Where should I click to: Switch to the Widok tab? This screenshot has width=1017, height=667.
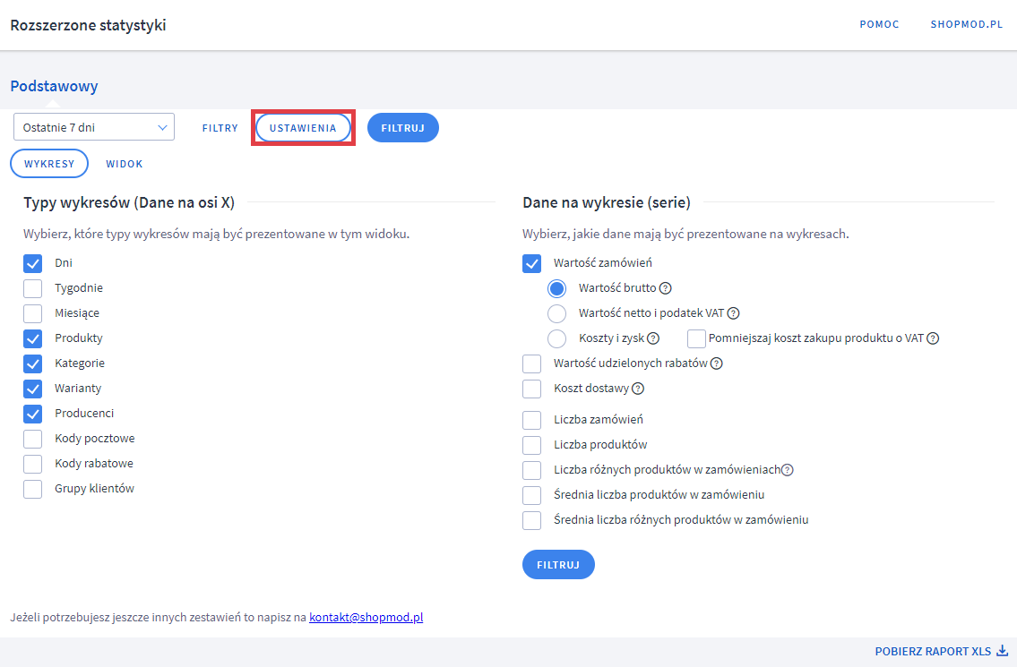[x=125, y=164]
